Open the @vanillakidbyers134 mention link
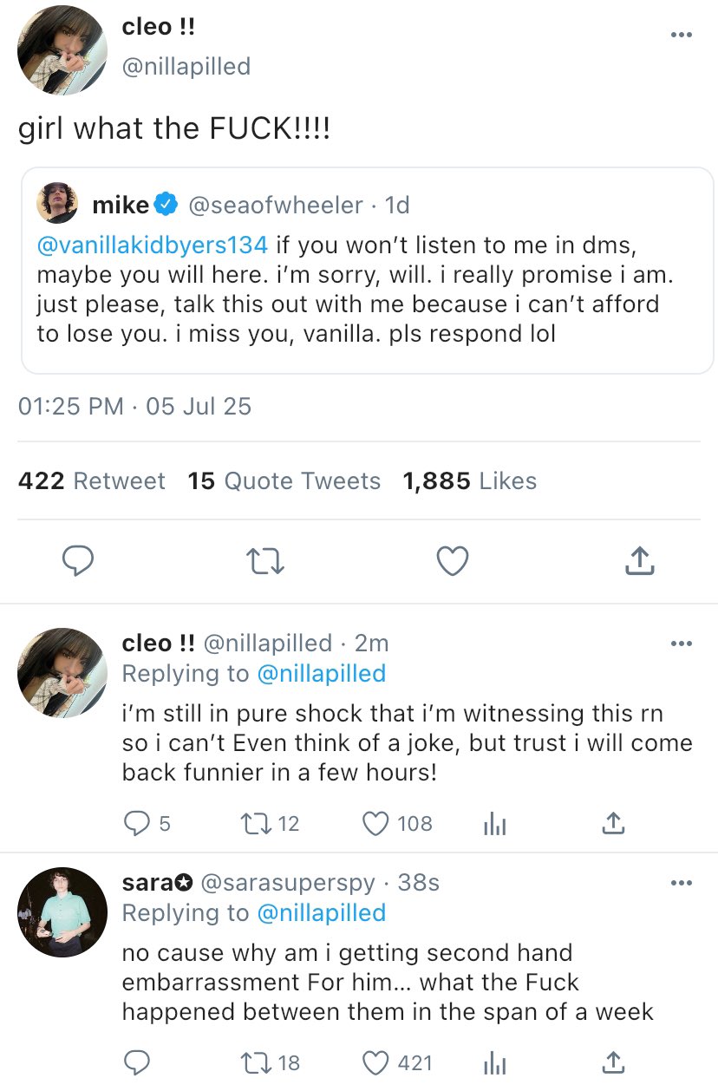This screenshot has width=718, height=1091. [x=153, y=245]
